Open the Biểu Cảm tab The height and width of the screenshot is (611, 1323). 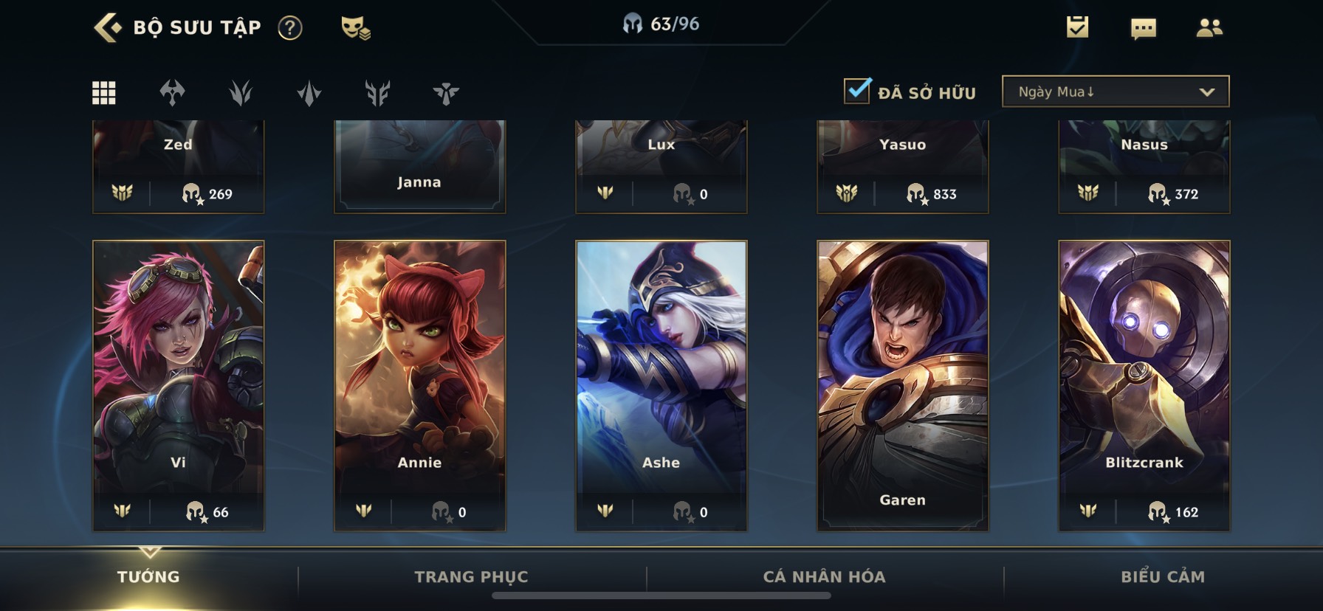[x=1163, y=577]
